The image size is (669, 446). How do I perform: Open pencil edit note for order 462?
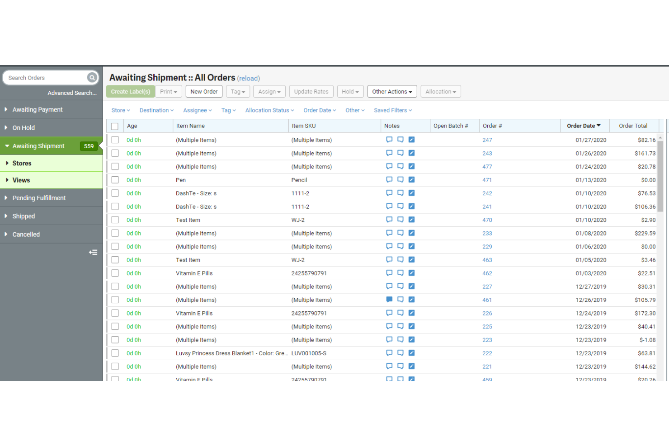click(411, 273)
